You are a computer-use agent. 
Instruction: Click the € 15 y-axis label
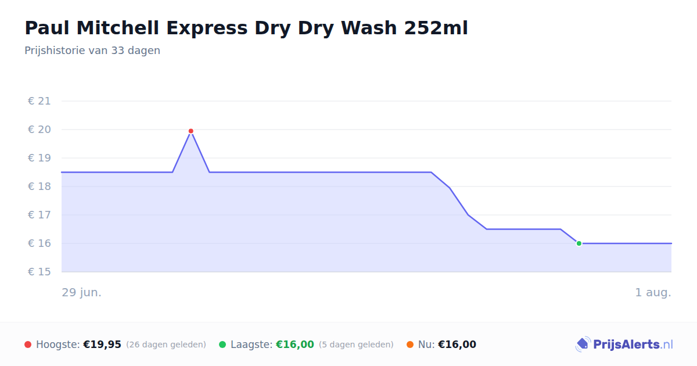(x=39, y=272)
